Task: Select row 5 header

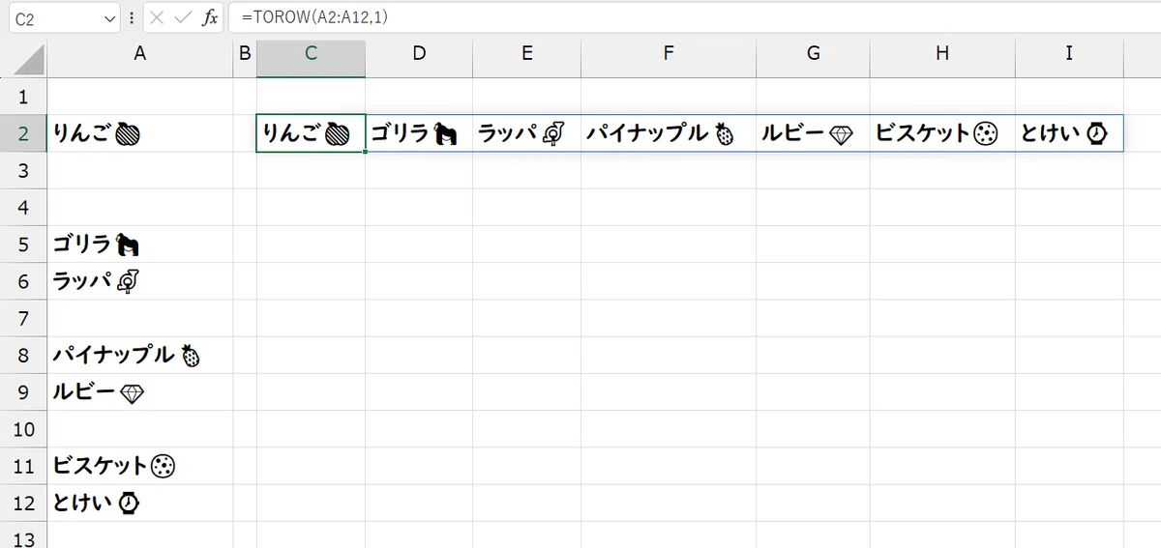Action: (24, 244)
